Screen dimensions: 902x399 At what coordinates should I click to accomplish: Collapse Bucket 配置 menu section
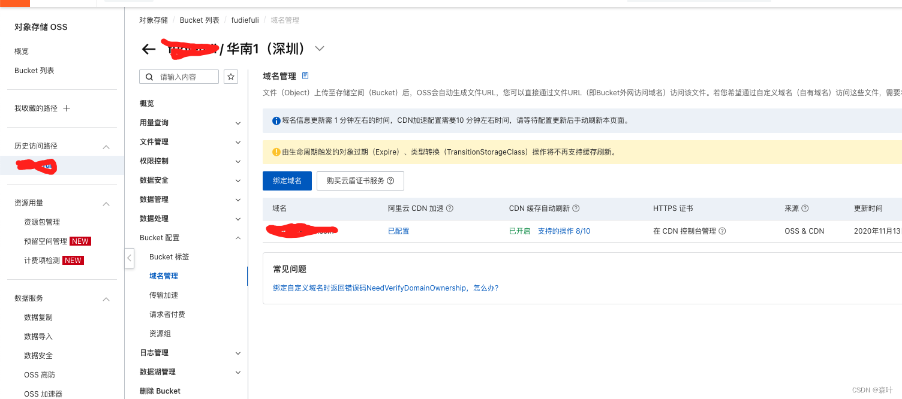click(x=237, y=238)
